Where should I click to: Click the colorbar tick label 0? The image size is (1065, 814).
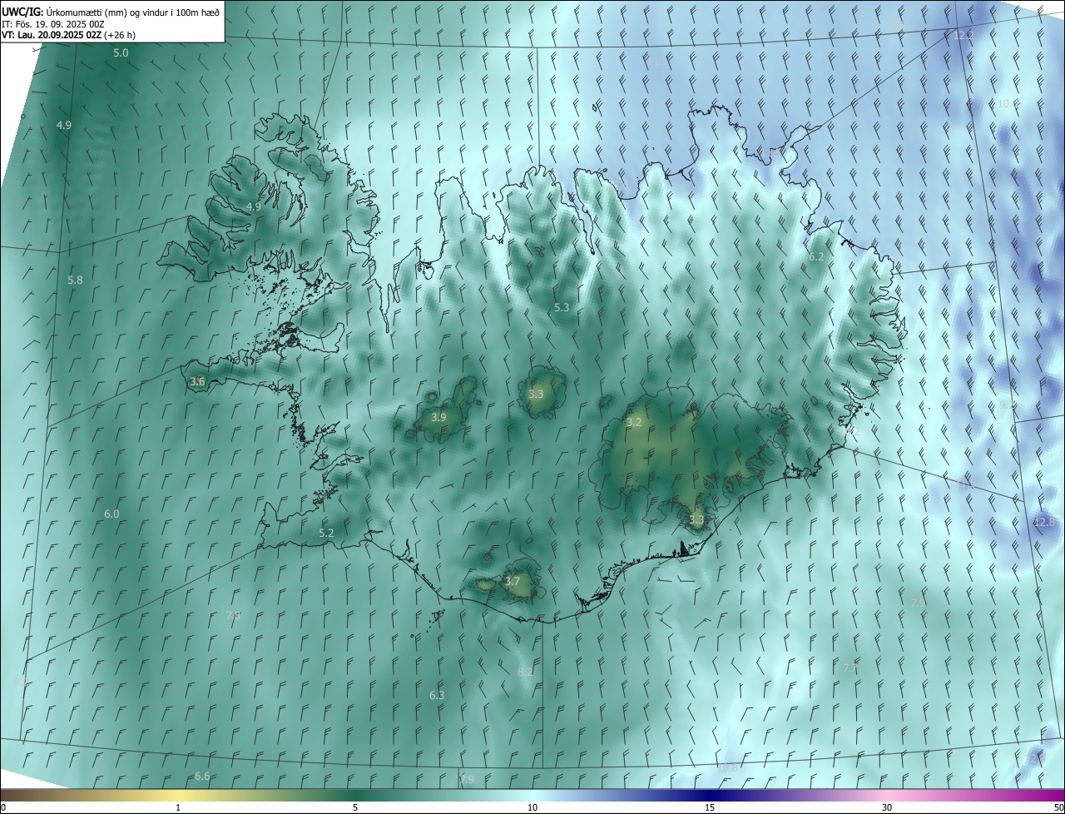tap(3, 808)
